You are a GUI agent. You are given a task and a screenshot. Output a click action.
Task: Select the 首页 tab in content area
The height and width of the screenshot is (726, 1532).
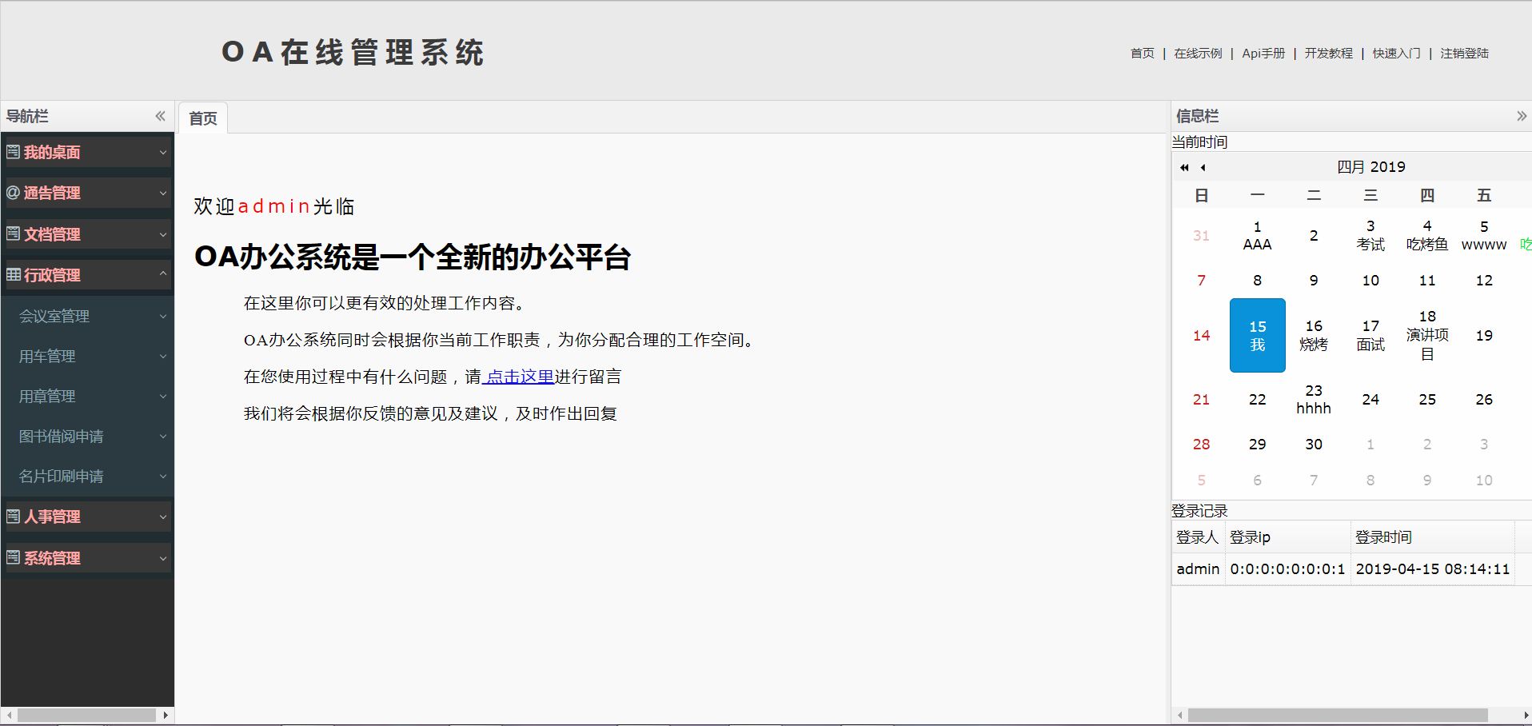(x=203, y=118)
